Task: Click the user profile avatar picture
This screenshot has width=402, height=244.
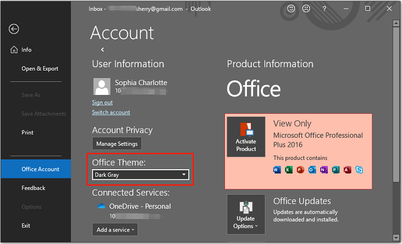Action: click(102, 86)
